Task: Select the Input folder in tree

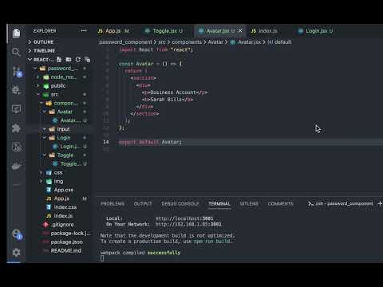Action: coord(60,129)
